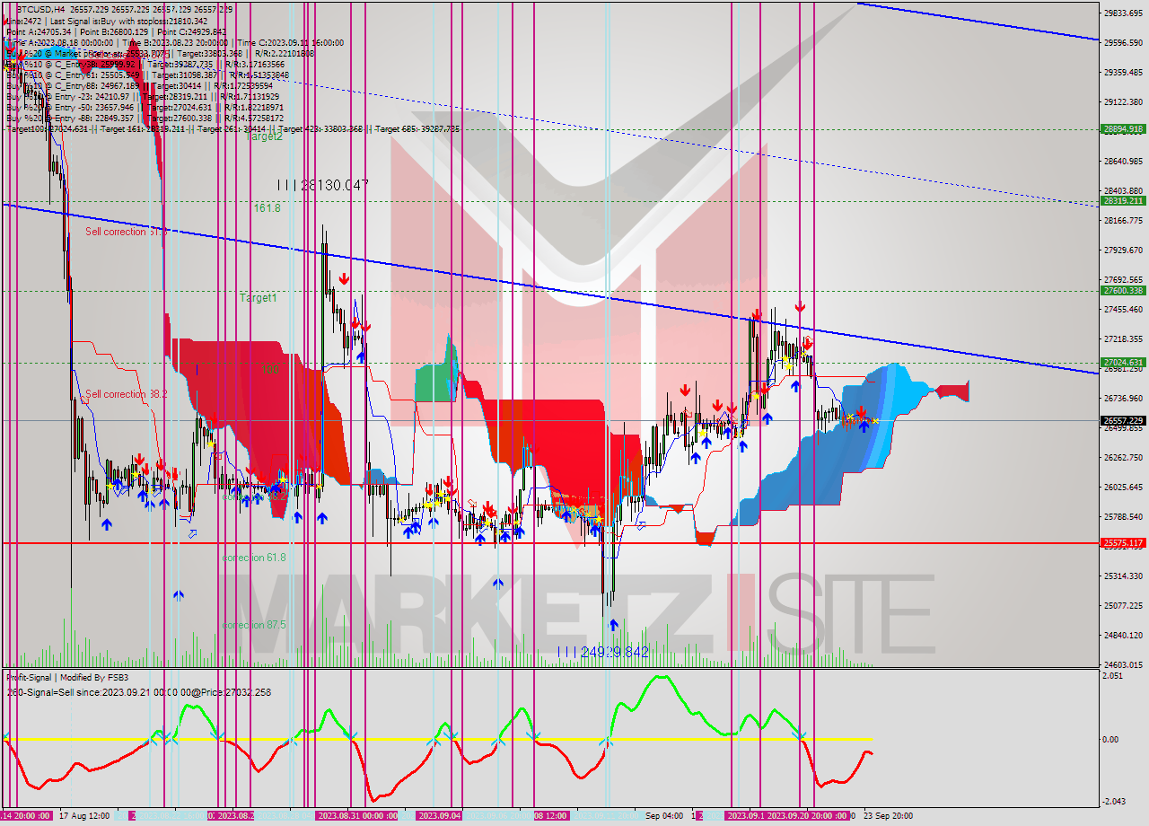Click the 26025.645 price axis value
1149x826 pixels.
1124,487
